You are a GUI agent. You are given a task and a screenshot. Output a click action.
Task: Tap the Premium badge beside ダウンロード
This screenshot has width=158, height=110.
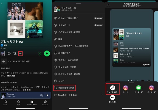point(98,25)
